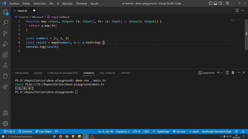Open the Terminal menu
This screenshot has width=248, height=139.
point(81,3)
